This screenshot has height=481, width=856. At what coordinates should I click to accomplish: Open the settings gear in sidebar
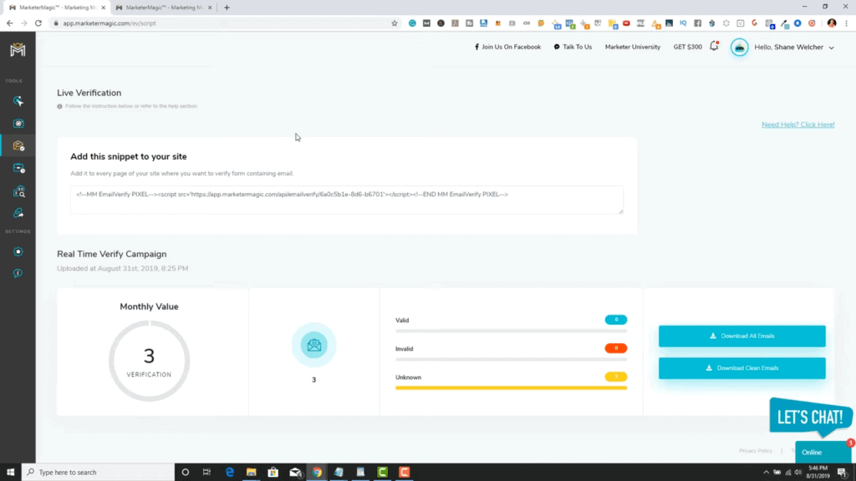[18, 252]
